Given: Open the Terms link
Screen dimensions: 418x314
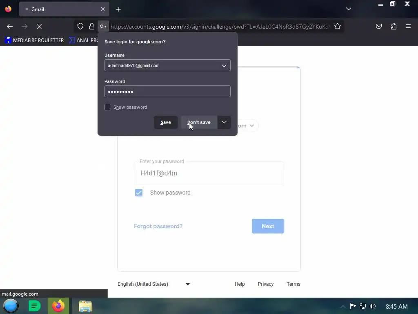Looking at the screenshot, I should click(x=293, y=284).
